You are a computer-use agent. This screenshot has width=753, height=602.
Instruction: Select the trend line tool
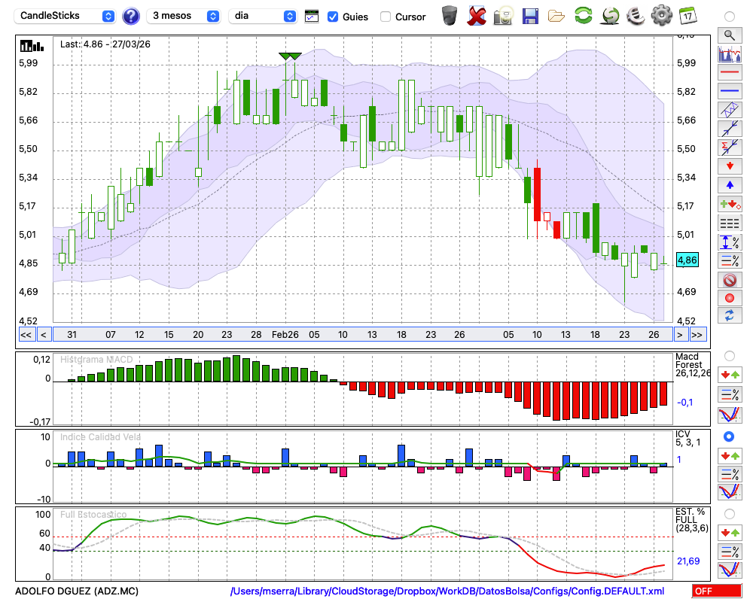(x=730, y=129)
